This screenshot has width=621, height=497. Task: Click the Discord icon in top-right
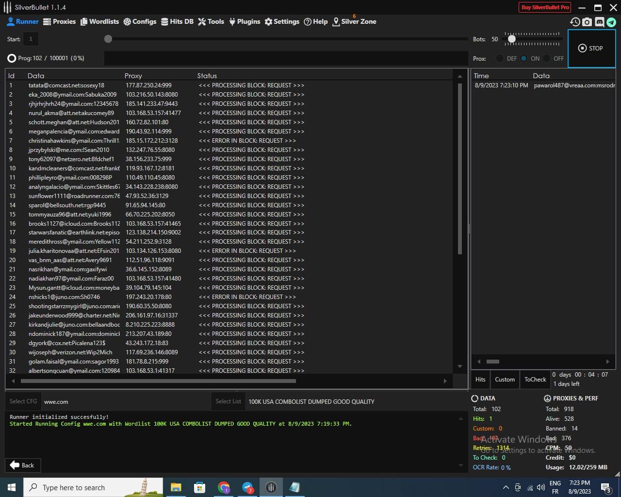(599, 22)
